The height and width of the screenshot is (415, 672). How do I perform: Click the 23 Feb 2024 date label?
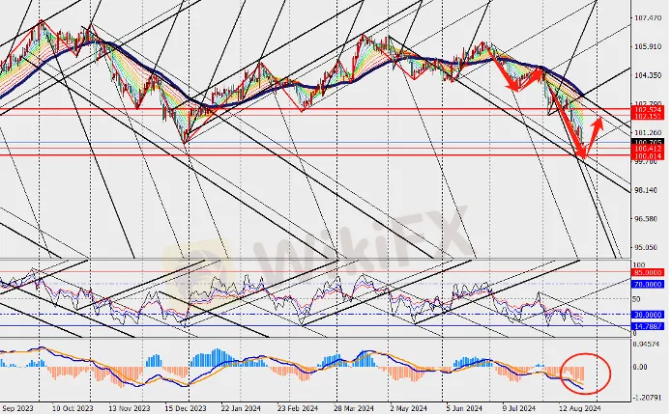click(x=298, y=408)
